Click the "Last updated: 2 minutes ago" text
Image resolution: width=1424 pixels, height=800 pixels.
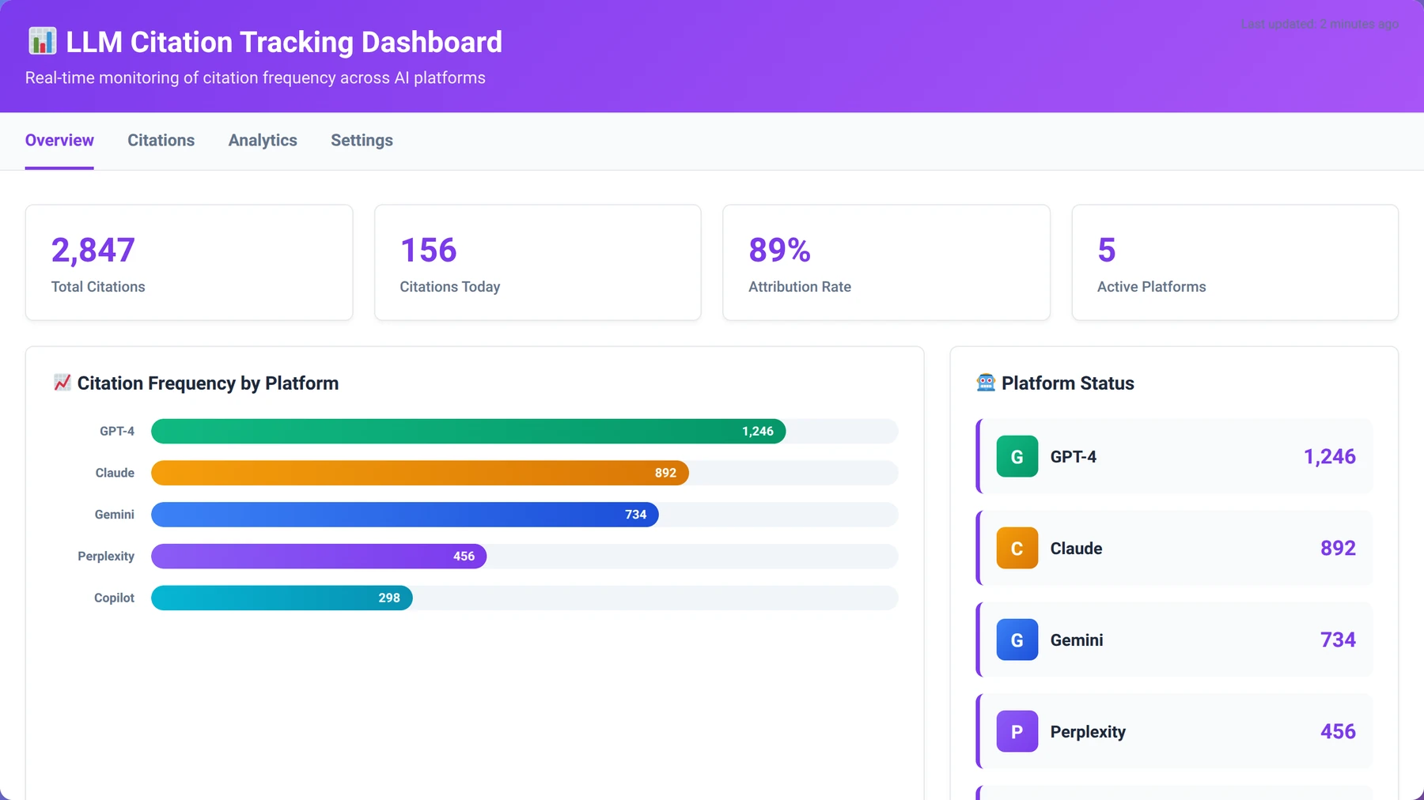pos(1320,24)
